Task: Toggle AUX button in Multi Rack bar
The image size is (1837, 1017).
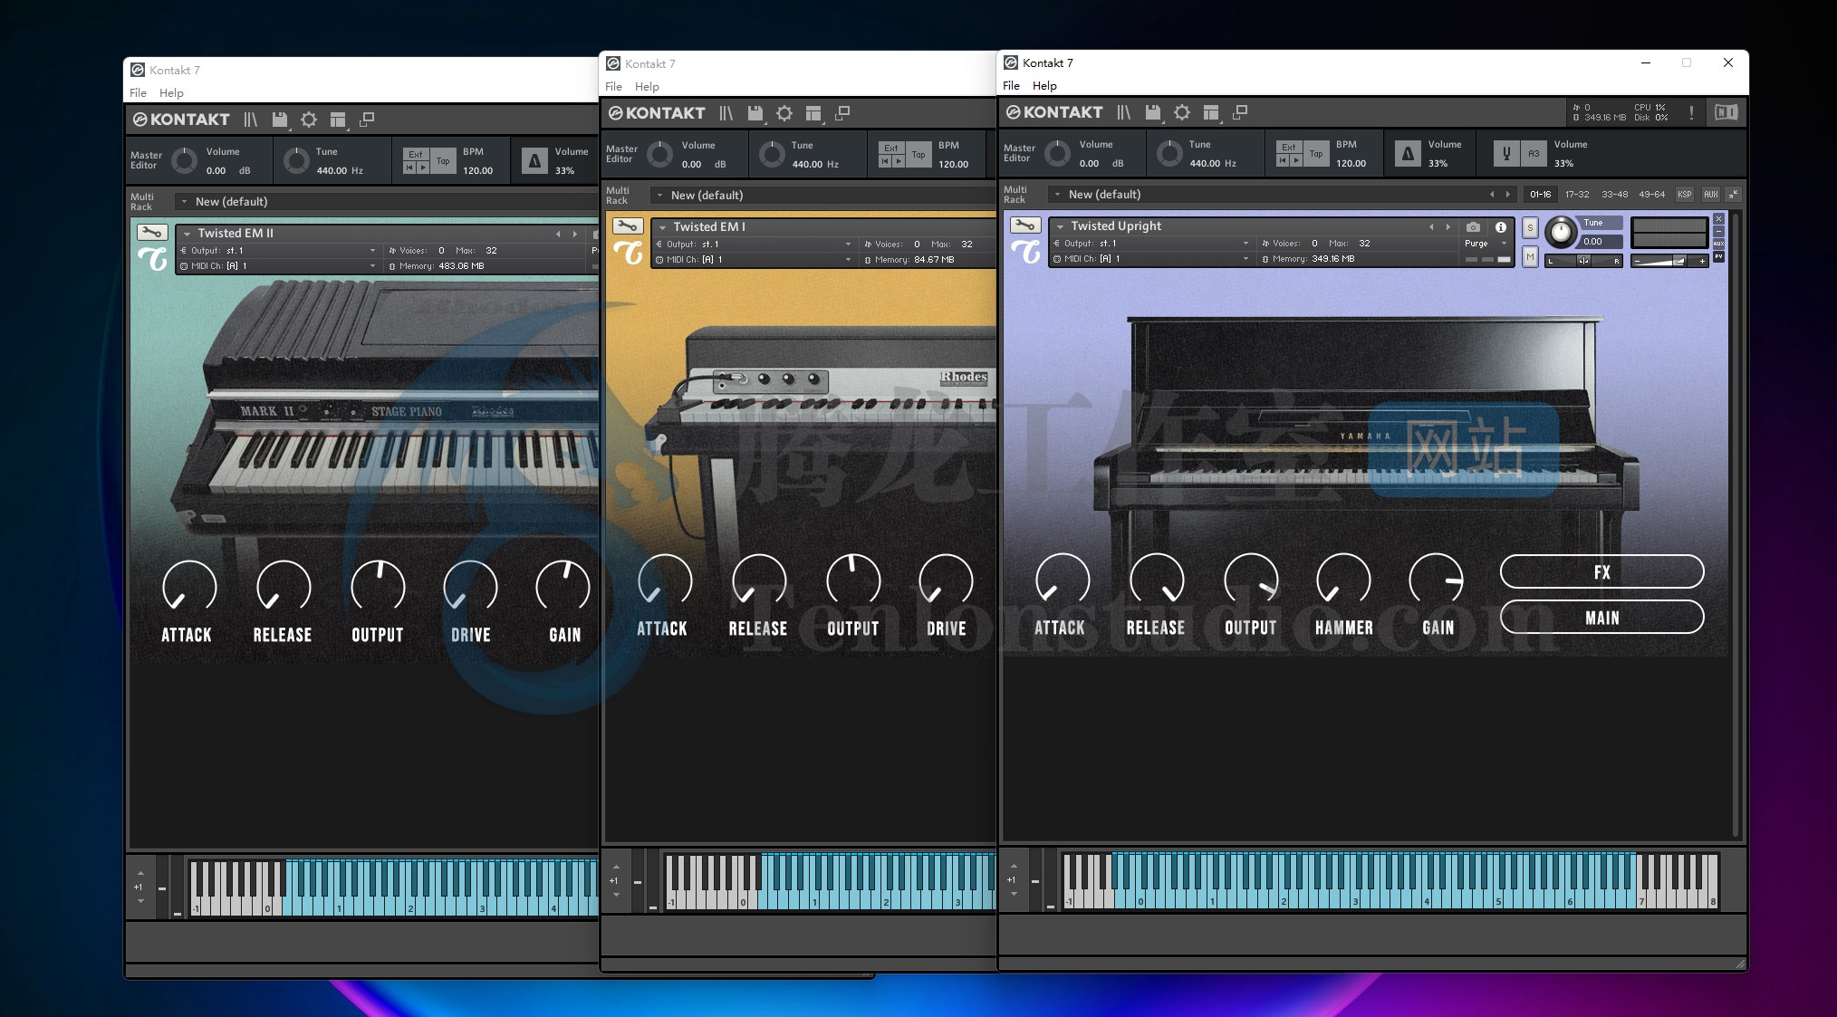Action: pyautogui.click(x=1710, y=195)
